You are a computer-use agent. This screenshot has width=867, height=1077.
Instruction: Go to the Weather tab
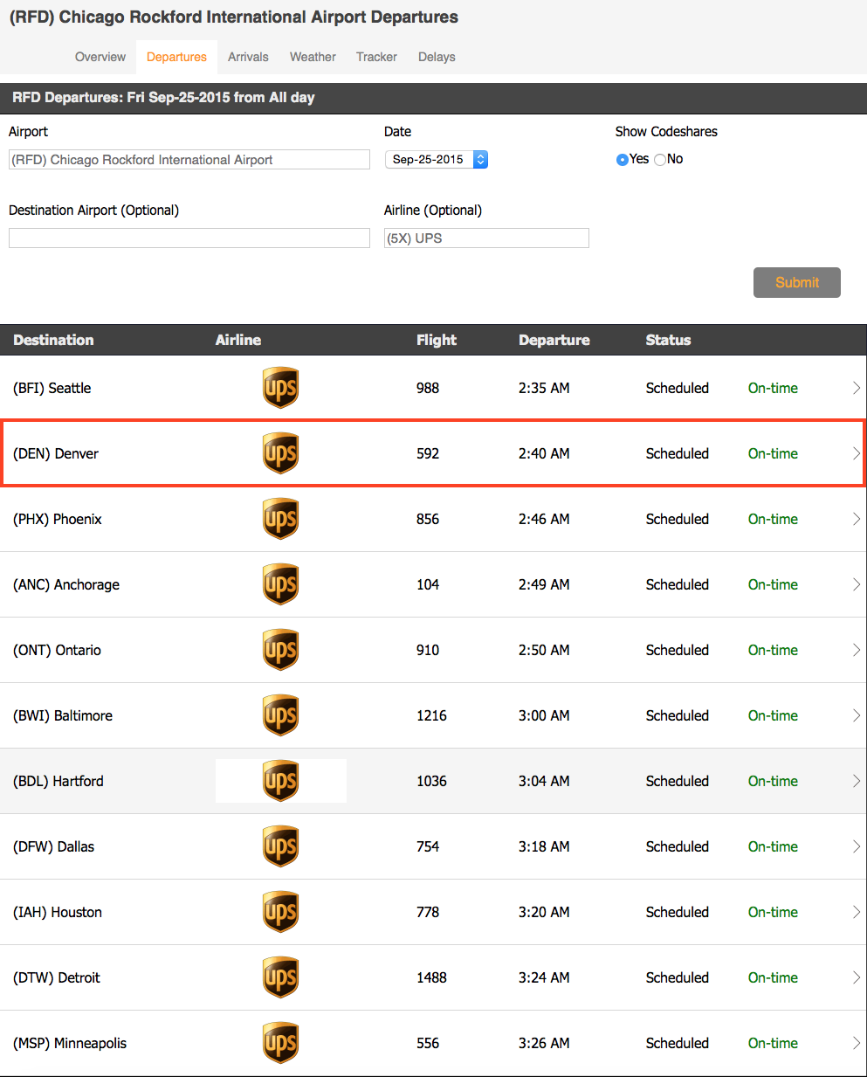(313, 57)
